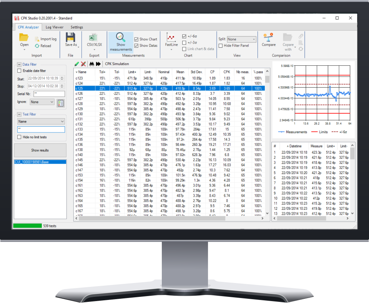Sort by the Mean column header
This screenshot has height=303, width=369.
[180, 72]
